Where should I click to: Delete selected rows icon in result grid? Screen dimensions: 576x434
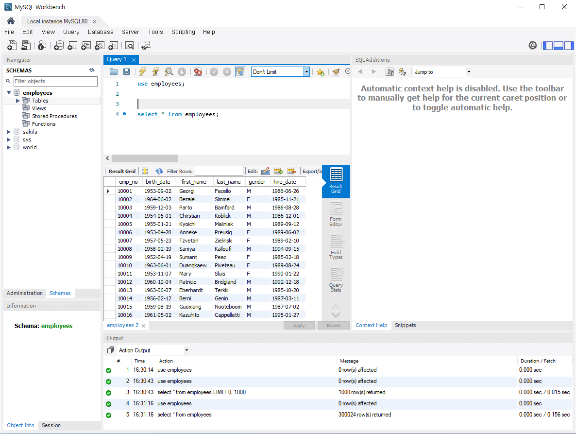pos(292,171)
